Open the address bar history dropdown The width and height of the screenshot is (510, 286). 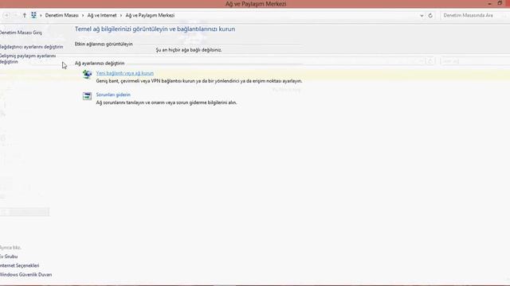422,15
